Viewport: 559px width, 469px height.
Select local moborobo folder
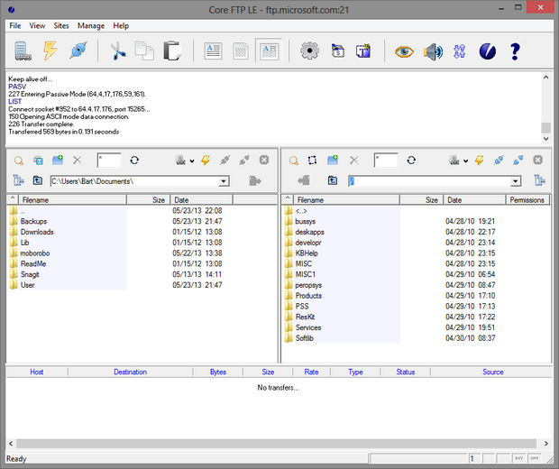tap(35, 253)
